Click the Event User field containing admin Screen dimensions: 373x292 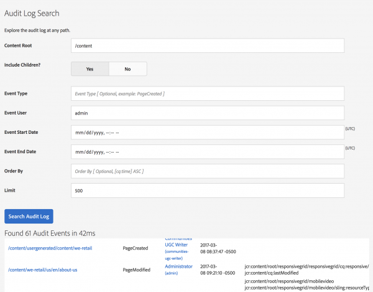coord(208,113)
